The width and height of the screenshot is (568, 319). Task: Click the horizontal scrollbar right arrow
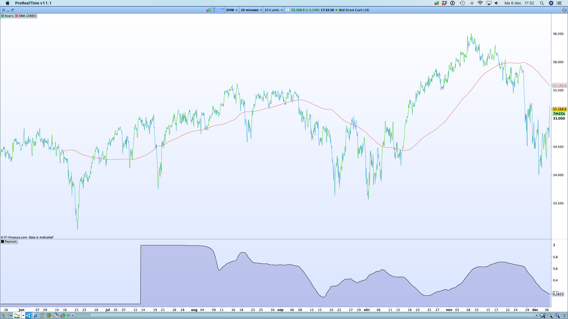click(x=537, y=315)
